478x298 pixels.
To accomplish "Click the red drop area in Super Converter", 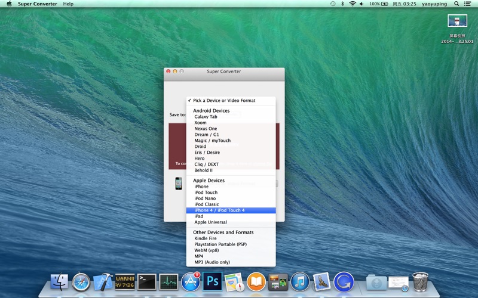I will [224, 146].
